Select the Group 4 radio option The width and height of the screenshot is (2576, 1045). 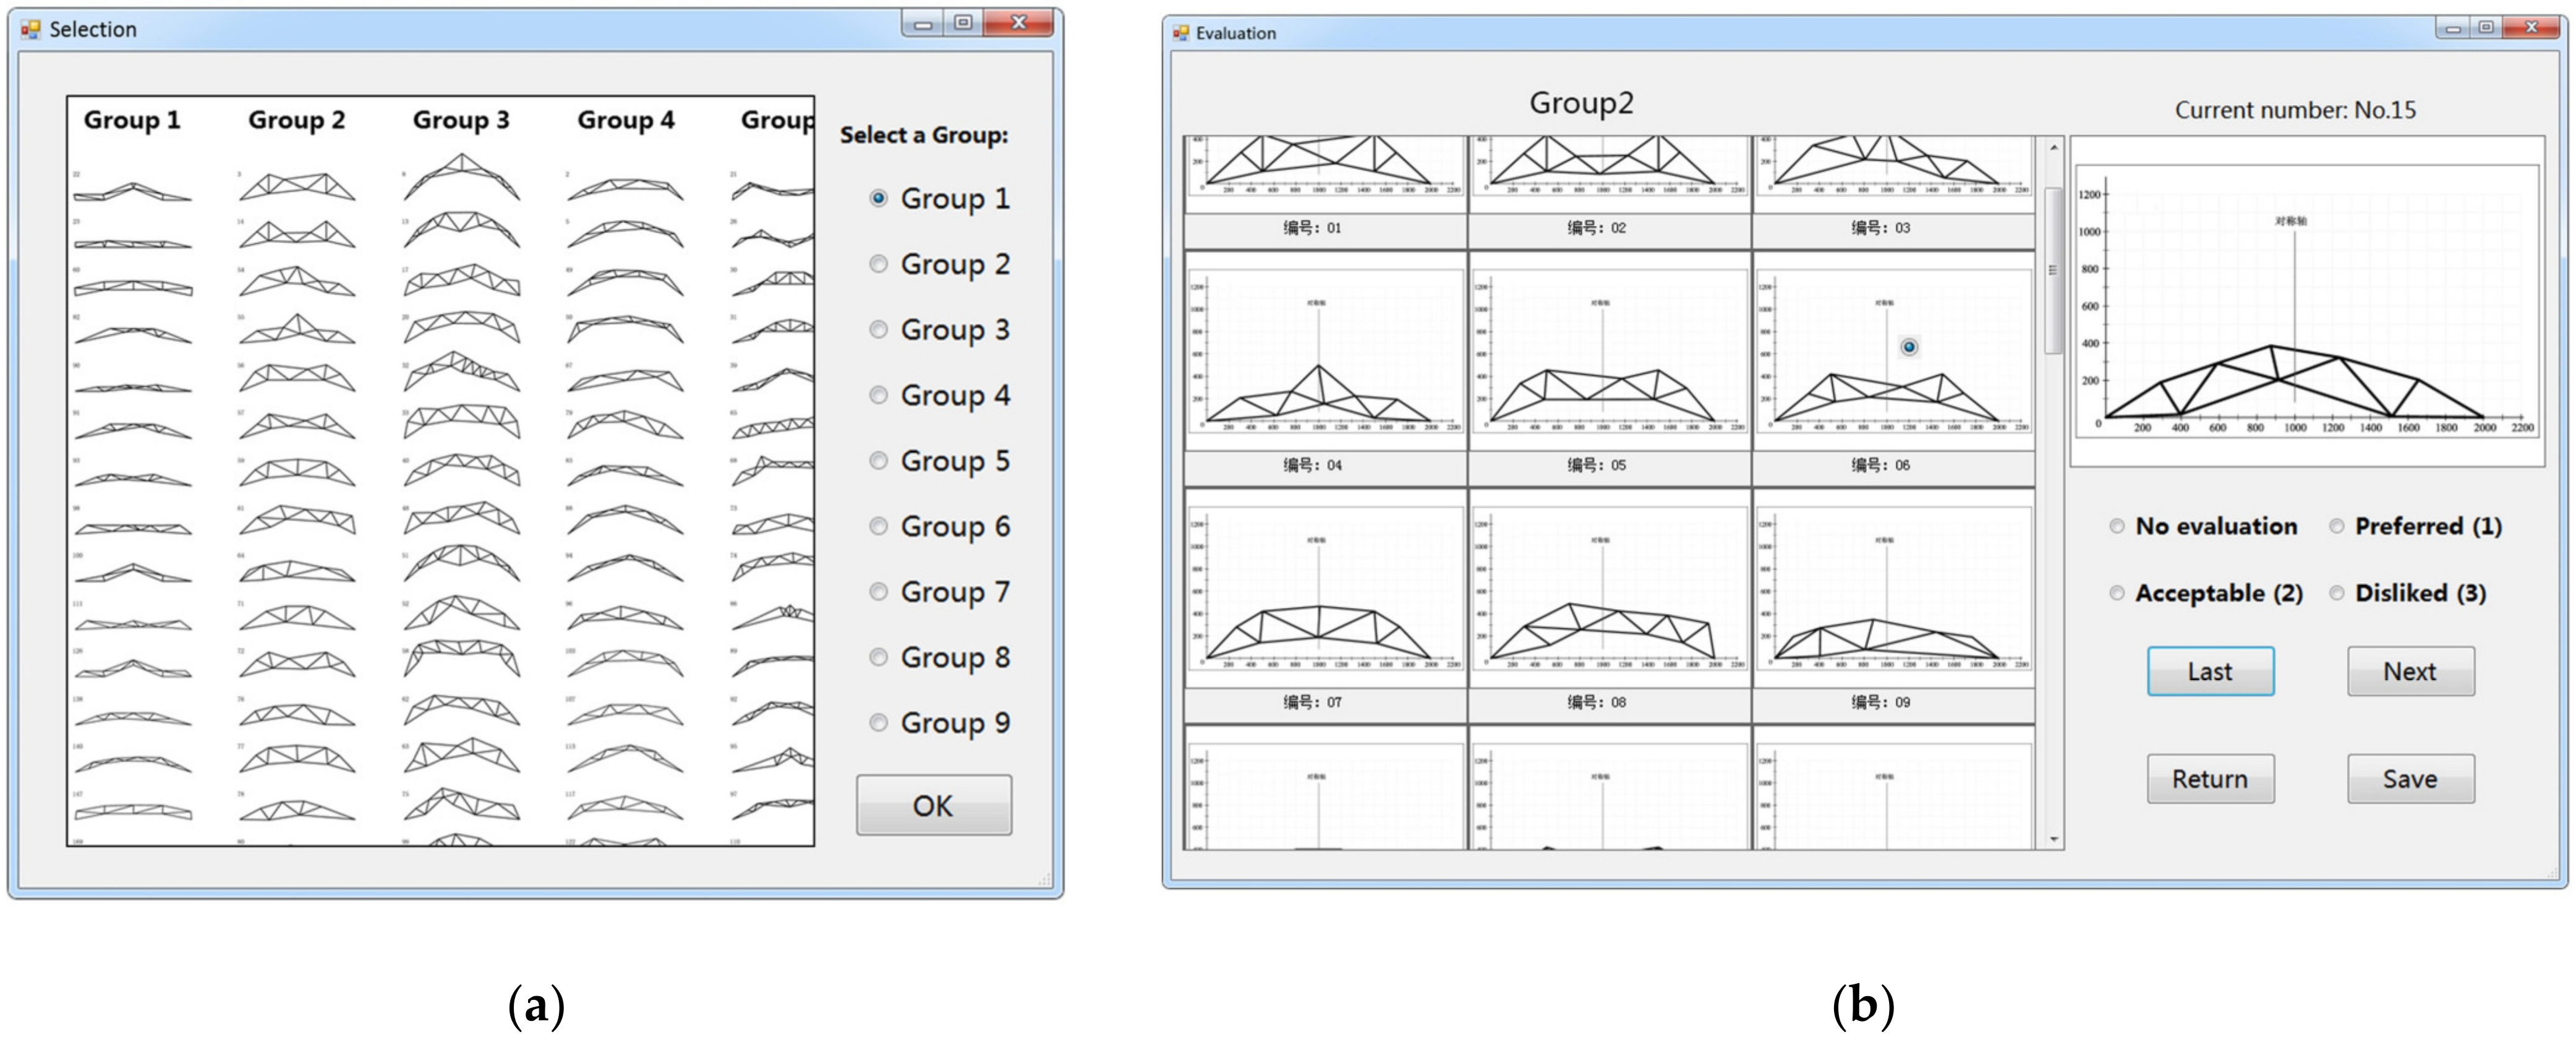coord(878,395)
